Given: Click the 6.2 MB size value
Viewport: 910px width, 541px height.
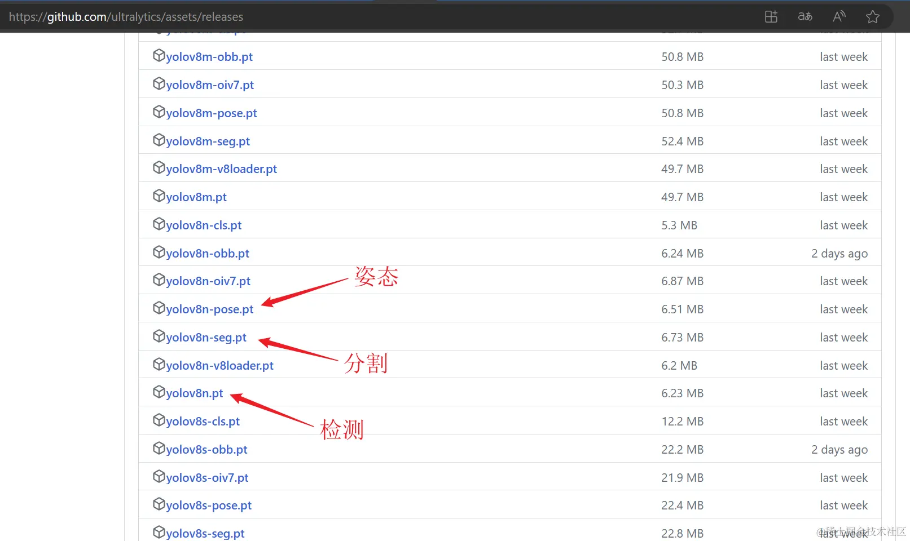Looking at the screenshot, I should point(679,366).
